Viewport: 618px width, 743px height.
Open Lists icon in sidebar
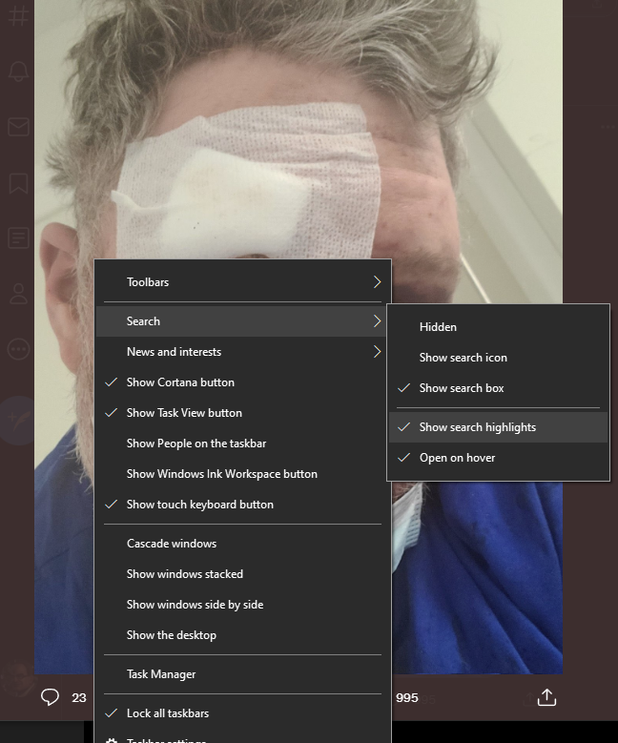coord(18,237)
